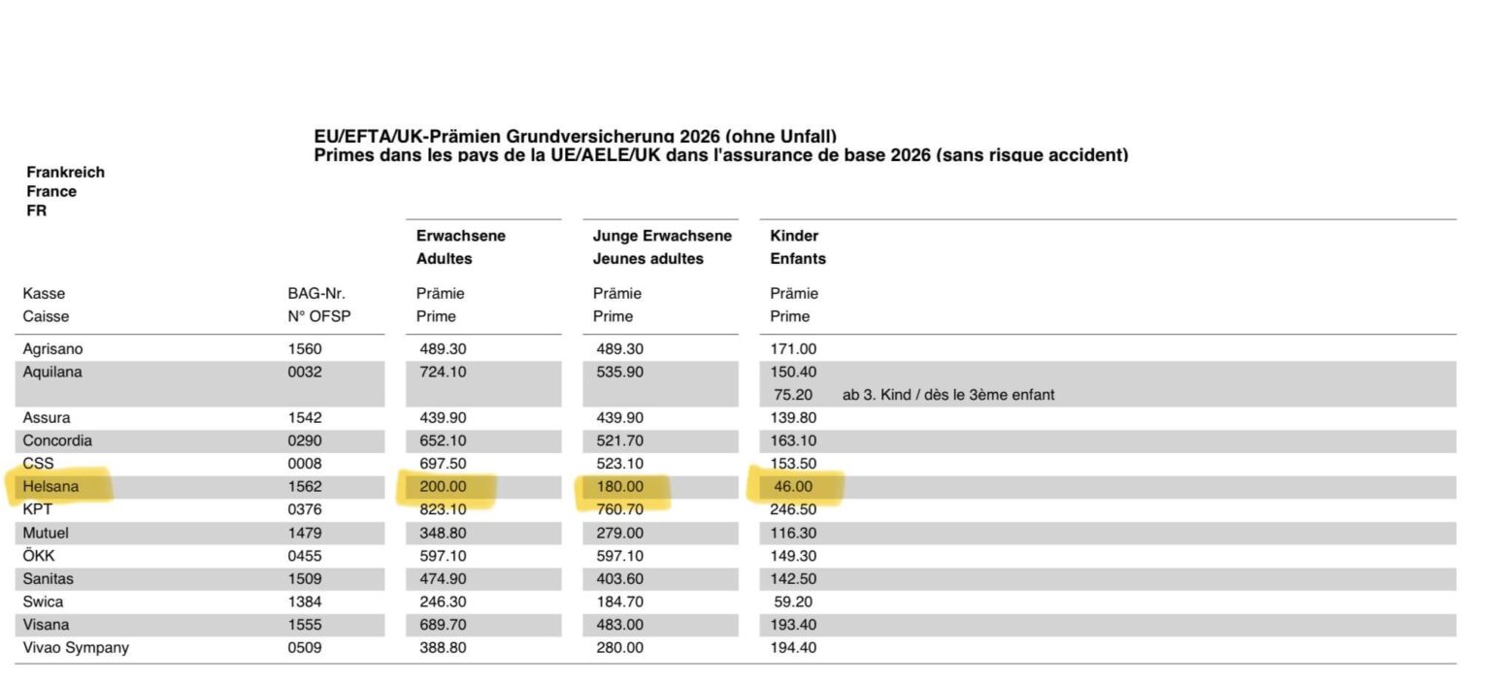The height and width of the screenshot is (683, 1491).
Task: Select Visana young adult premium 483.00
Action: click(618, 625)
